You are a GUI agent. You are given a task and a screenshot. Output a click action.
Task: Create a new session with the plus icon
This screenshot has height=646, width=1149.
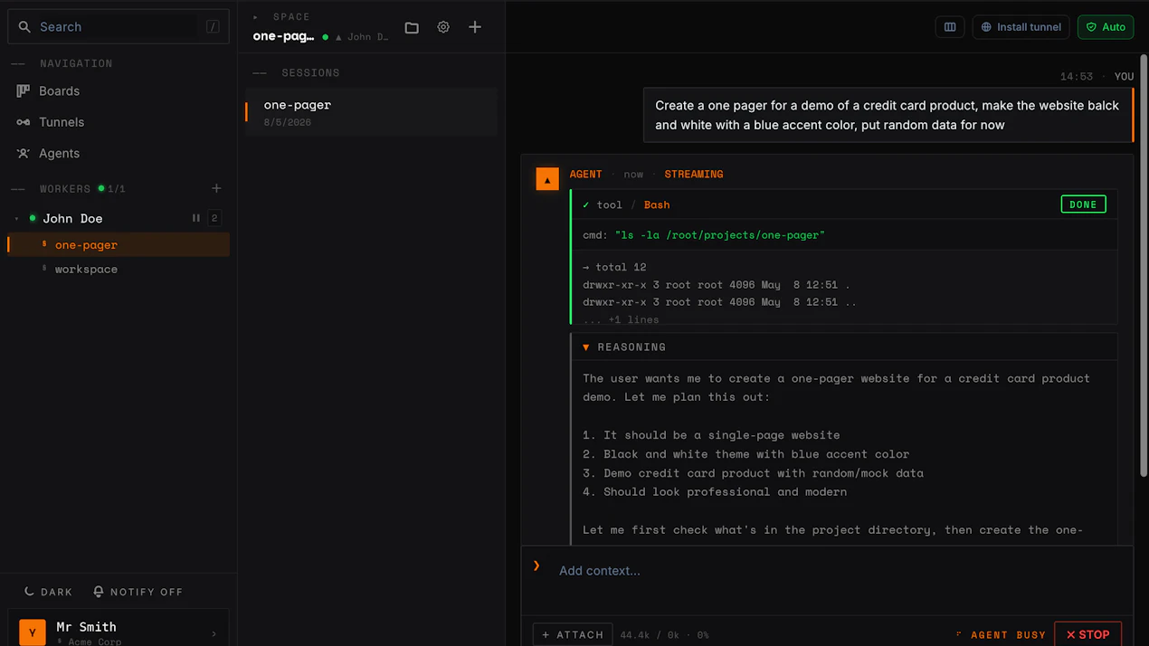(x=475, y=27)
